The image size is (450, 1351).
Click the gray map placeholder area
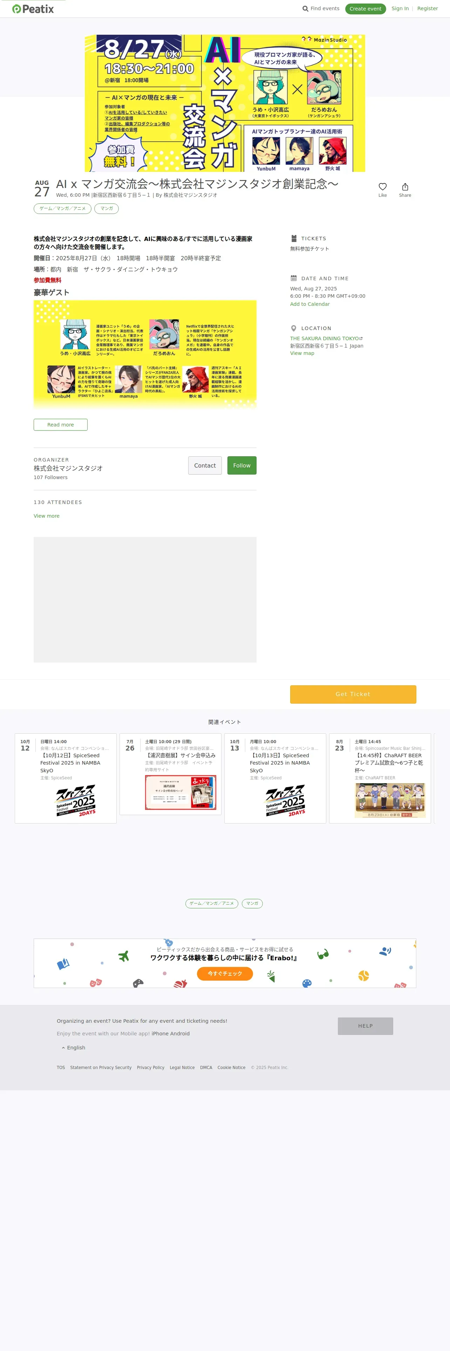(x=145, y=599)
